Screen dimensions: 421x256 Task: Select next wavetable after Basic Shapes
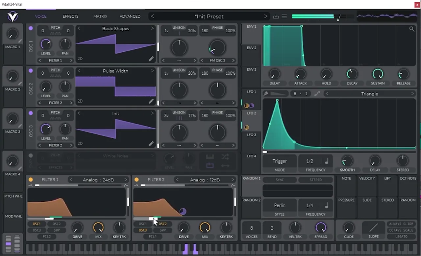(152, 28)
